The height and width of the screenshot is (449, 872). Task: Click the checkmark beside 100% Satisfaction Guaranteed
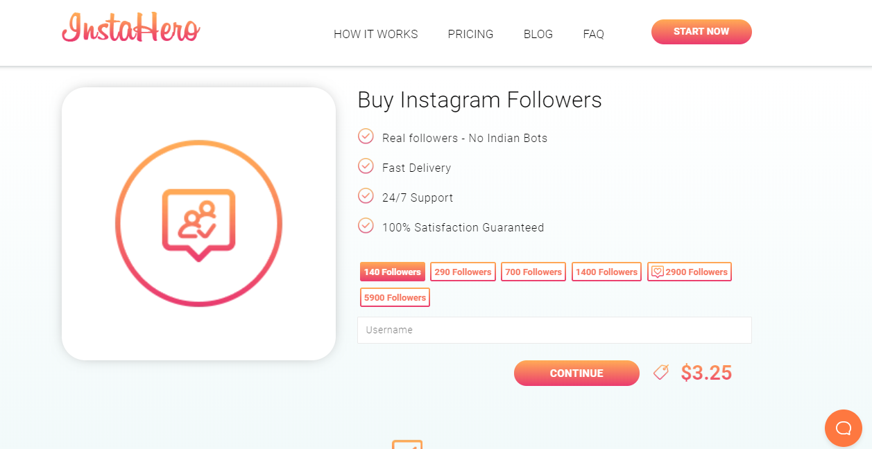click(366, 226)
